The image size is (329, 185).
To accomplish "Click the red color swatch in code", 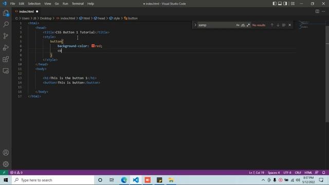I will tap(93, 46).
